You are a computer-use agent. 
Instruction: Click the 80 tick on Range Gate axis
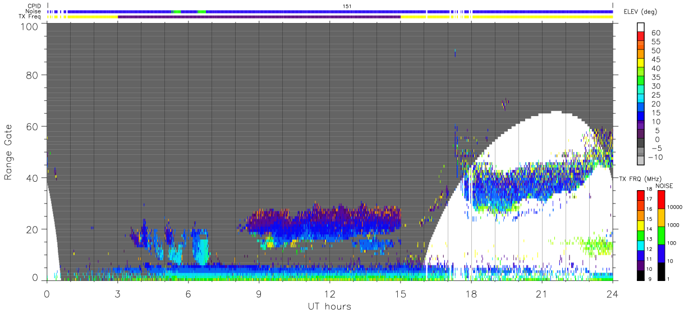click(x=32, y=75)
